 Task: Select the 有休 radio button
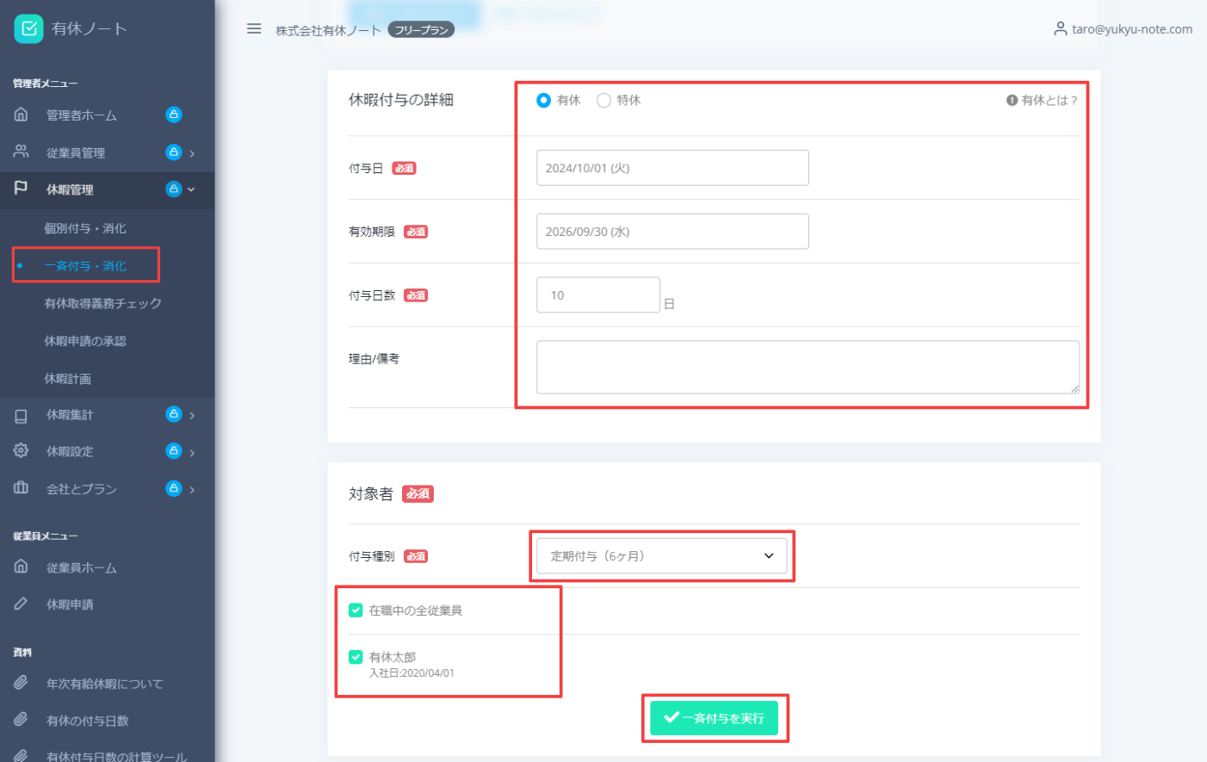coord(543,100)
